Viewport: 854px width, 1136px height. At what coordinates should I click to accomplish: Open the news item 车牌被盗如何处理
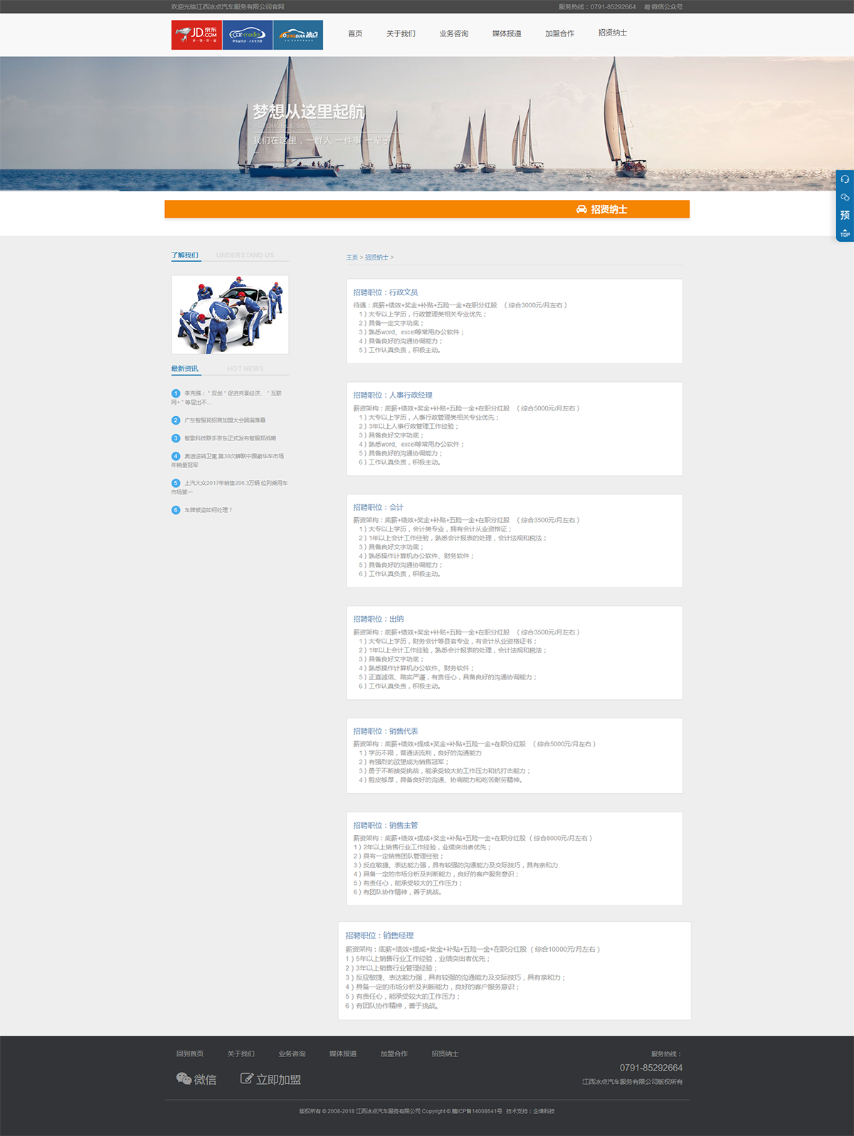tap(208, 510)
